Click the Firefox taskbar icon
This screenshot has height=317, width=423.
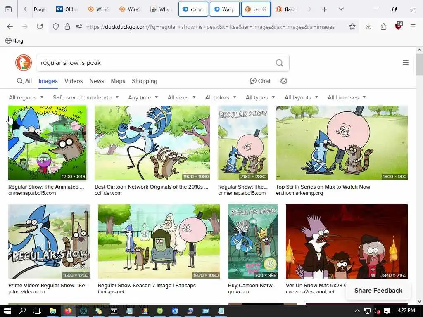pyautogui.click(x=68, y=311)
